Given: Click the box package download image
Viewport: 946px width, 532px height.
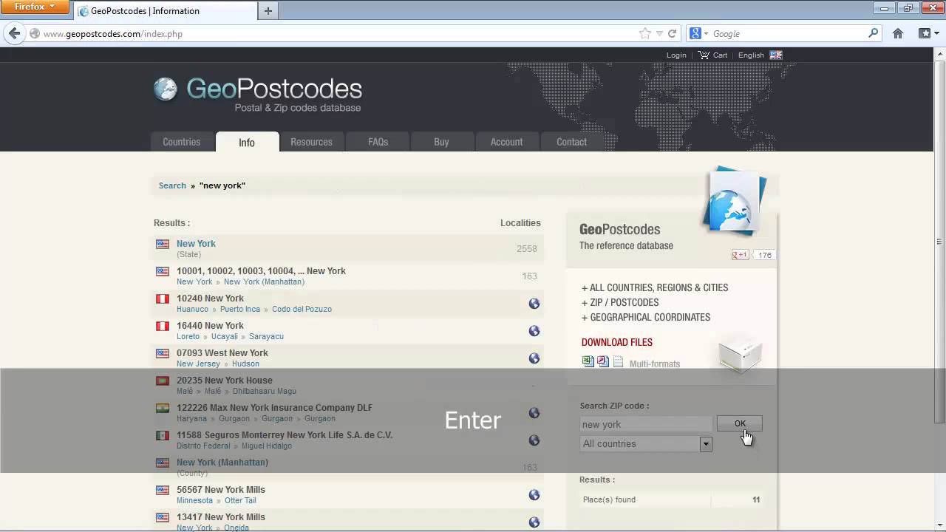Looking at the screenshot, I should pyautogui.click(x=740, y=355).
